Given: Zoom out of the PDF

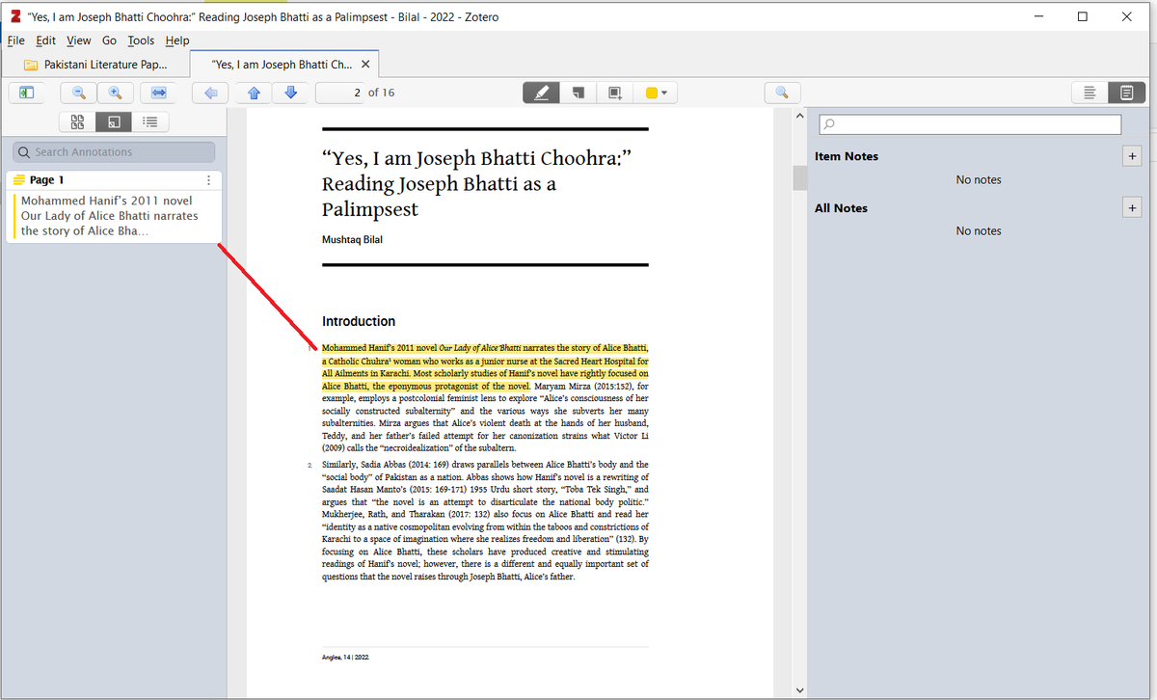Looking at the screenshot, I should click(x=79, y=93).
